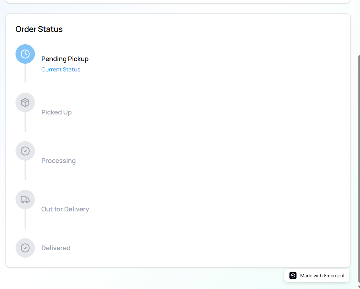Select the Processing step label
360x289 pixels.
coord(58,161)
